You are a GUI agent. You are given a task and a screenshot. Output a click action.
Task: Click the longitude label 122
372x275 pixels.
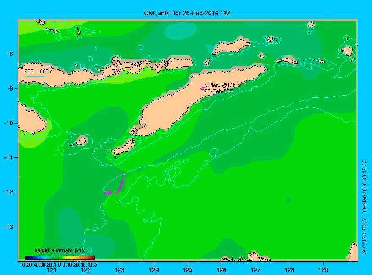[x=86, y=270]
